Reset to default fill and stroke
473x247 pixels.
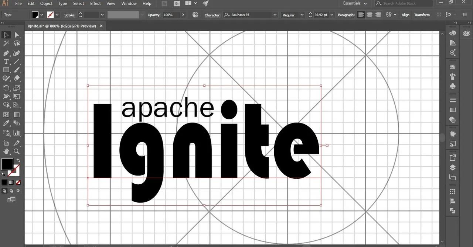[3, 174]
